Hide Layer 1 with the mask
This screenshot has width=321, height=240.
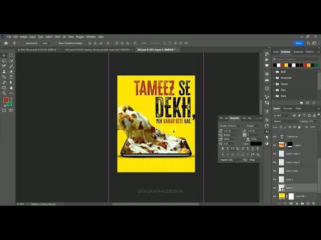[x=275, y=145]
